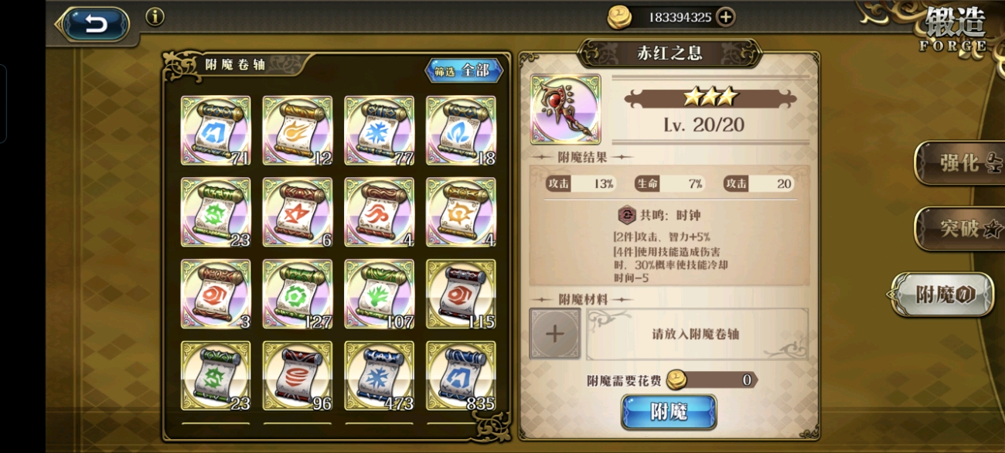Open the 筛选 全部 filter dropdown
This screenshot has height=453, width=1005.
tap(464, 70)
